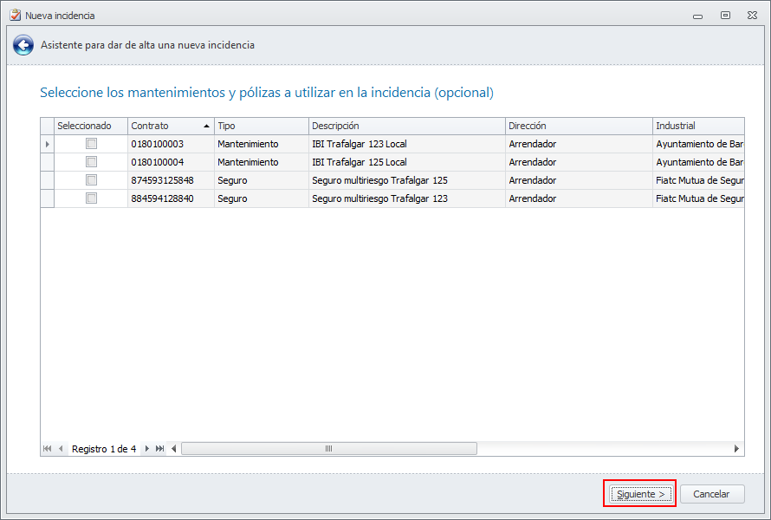Click the scroll right arrow of horizontal scrollbar
This screenshot has width=771, height=520.
tap(737, 449)
